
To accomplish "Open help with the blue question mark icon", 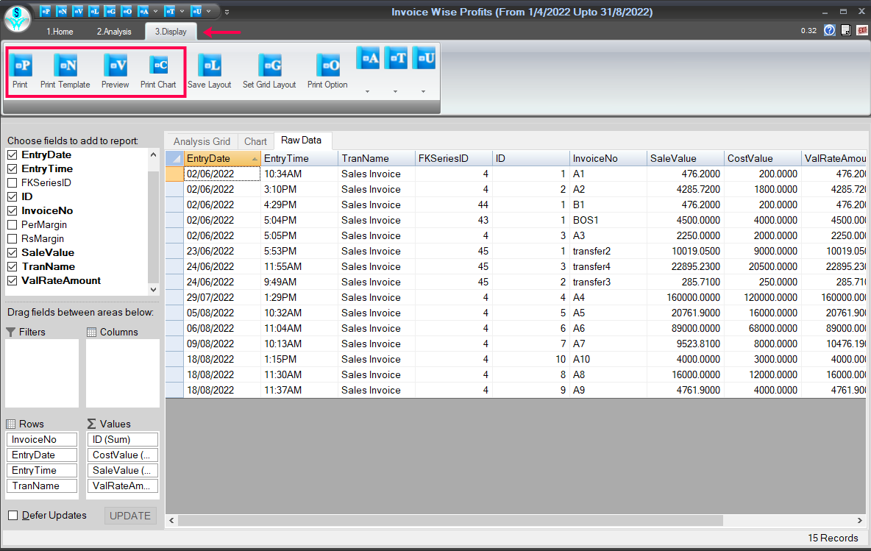I will pos(829,30).
